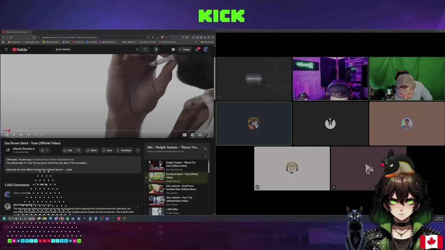Screen dimensions: 445x250
Task: Click the Watch Stream button in the call
Action: click(253, 78)
